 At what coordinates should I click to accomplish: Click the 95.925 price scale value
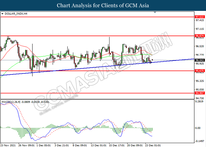(200, 64)
